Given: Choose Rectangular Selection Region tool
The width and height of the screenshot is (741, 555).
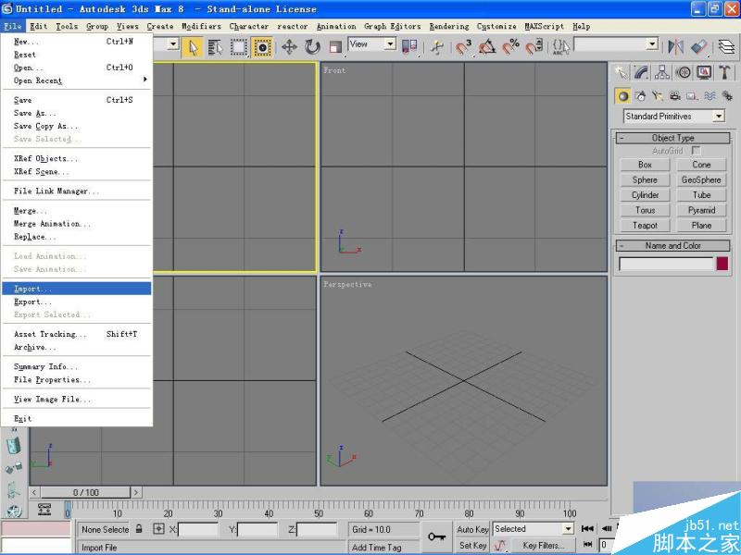Looking at the screenshot, I should 239,47.
